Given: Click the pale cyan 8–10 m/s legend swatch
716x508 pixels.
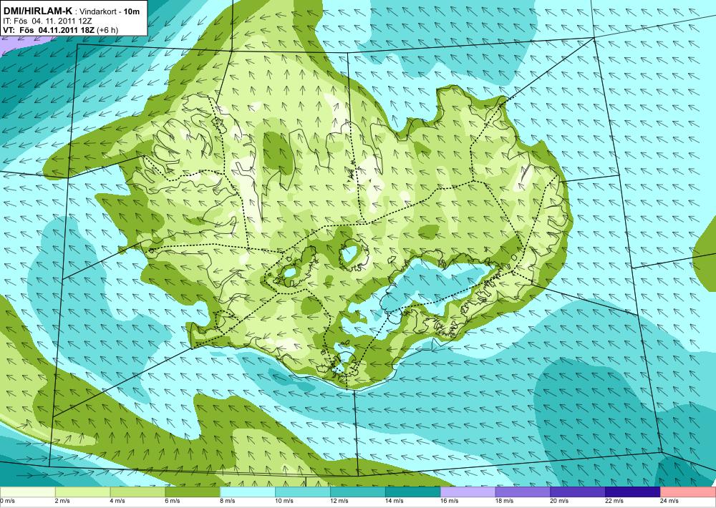Looking at the screenshot, I should [x=248, y=492].
